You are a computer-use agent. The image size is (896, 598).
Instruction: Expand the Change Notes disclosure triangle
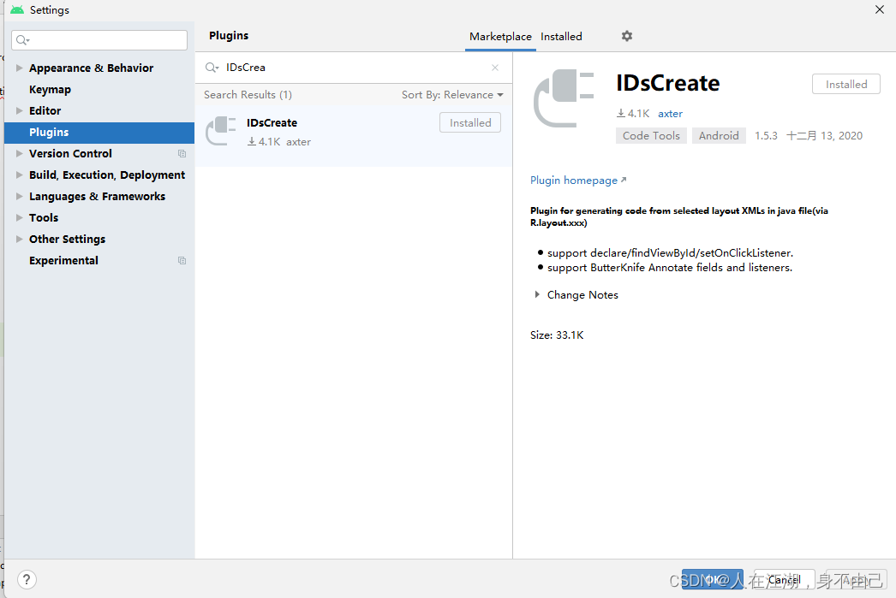coord(536,294)
